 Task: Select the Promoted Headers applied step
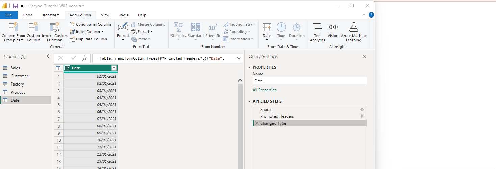310,116
